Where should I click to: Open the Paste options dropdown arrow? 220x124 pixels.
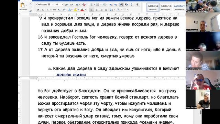pyautogui.click(x=26, y=5)
